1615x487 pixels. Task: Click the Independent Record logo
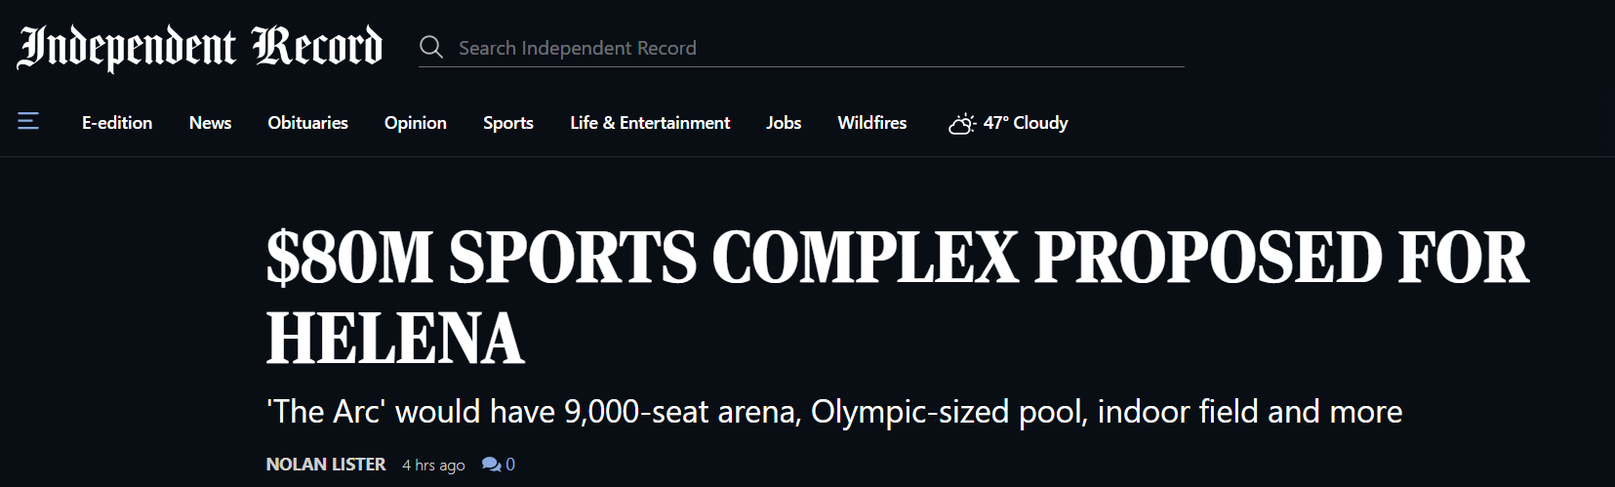200,47
